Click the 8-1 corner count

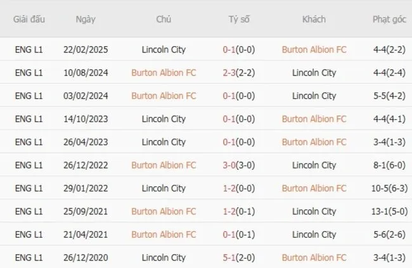[382, 165]
